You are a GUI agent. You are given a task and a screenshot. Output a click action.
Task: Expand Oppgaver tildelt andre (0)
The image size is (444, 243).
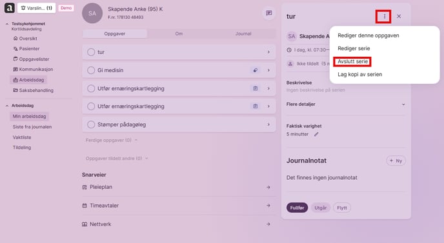[x=117, y=159]
